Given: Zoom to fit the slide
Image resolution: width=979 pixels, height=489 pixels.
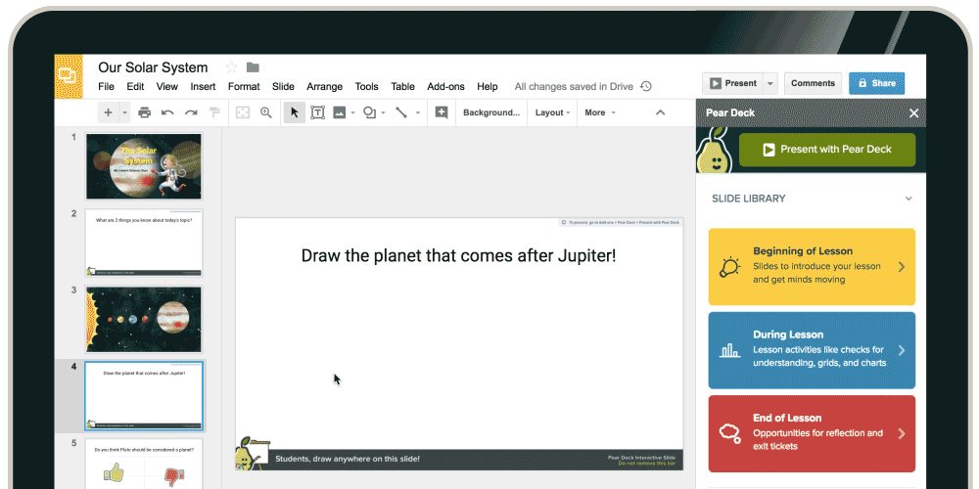Looking at the screenshot, I should point(242,112).
